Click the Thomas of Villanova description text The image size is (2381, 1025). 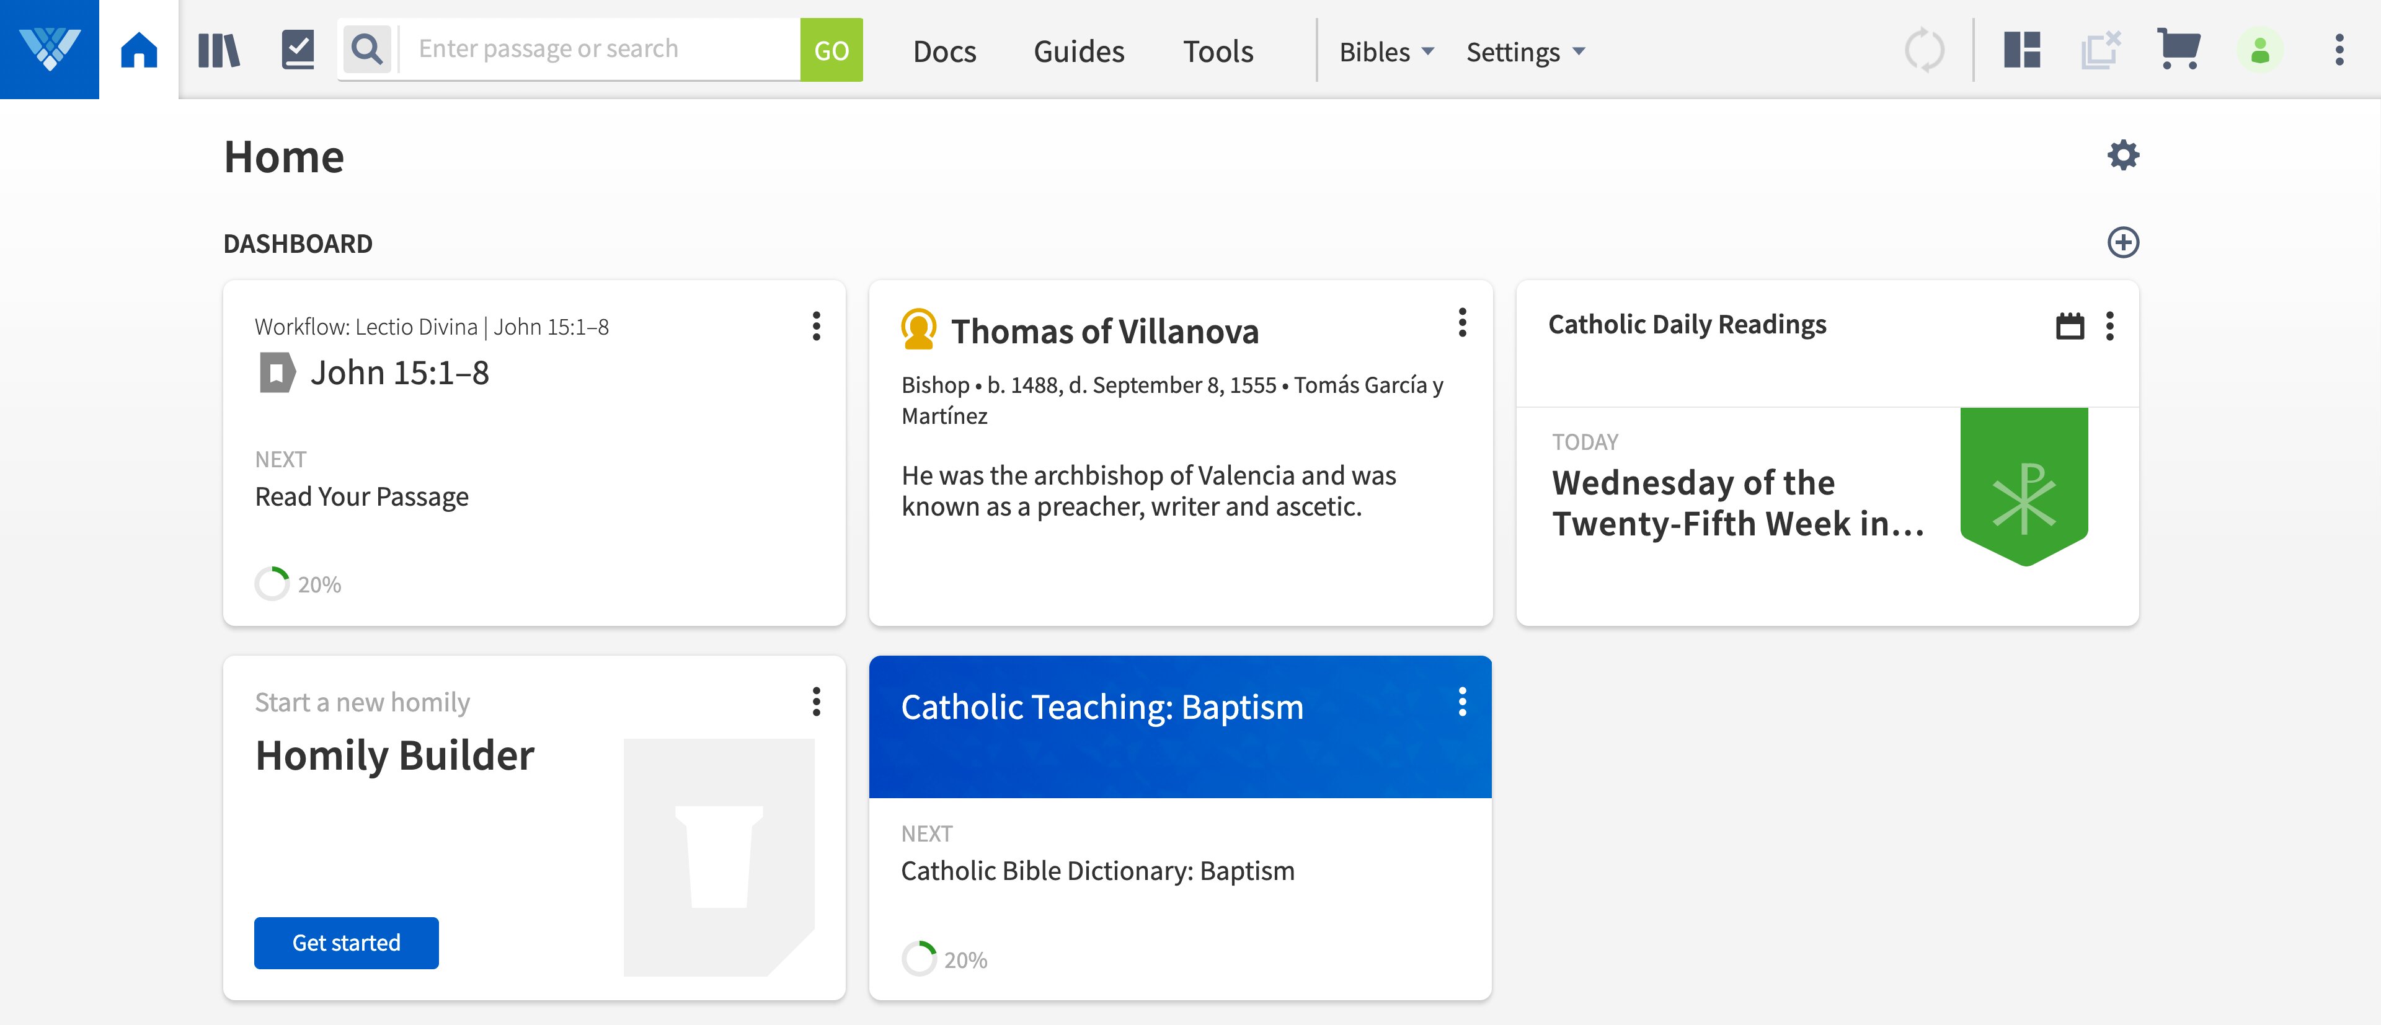(x=1149, y=491)
